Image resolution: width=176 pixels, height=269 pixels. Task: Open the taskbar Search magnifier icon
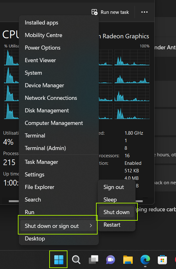tap(76, 260)
